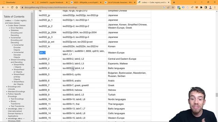This screenshot has height=122, width=218.
Task: Open Error Handlers sidebar link
Action: click(x=17, y=28)
